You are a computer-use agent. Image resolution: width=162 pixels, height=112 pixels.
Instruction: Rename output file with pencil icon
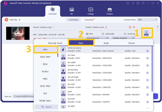106,27
